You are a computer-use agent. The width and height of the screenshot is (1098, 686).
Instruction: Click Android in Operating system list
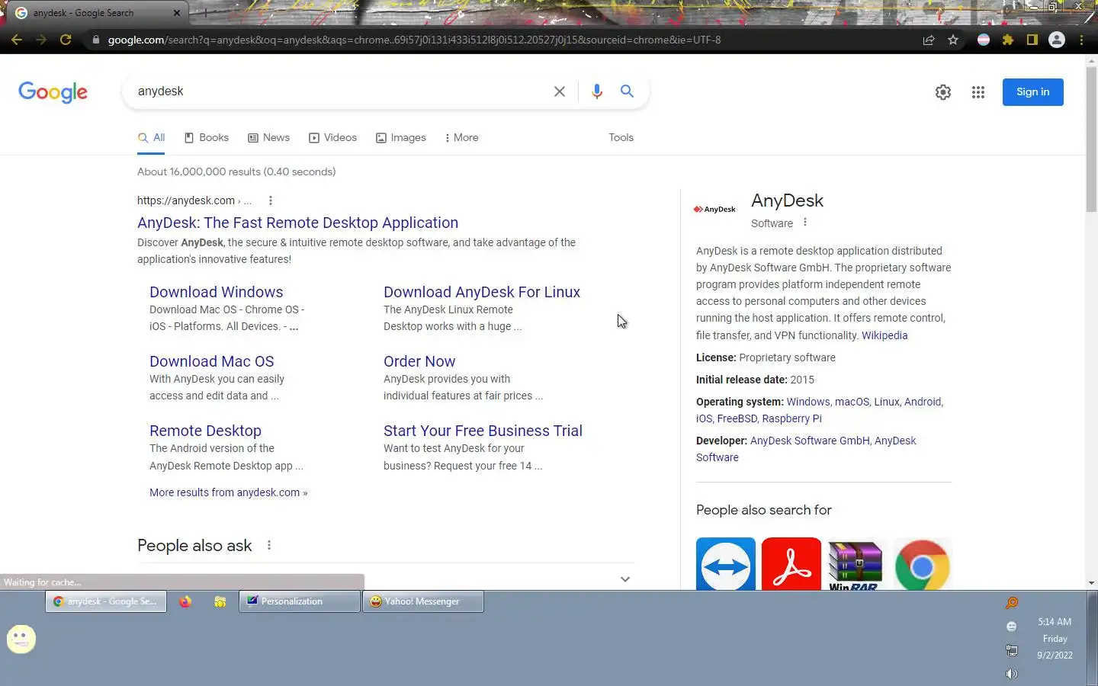[x=923, y=402]
